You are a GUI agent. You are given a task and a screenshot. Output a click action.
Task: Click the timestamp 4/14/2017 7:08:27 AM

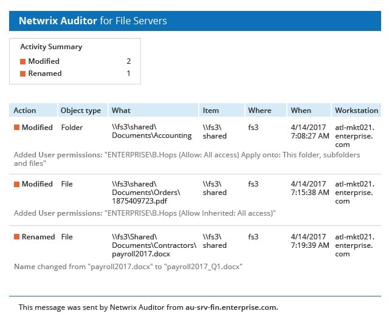click(310, 132)
